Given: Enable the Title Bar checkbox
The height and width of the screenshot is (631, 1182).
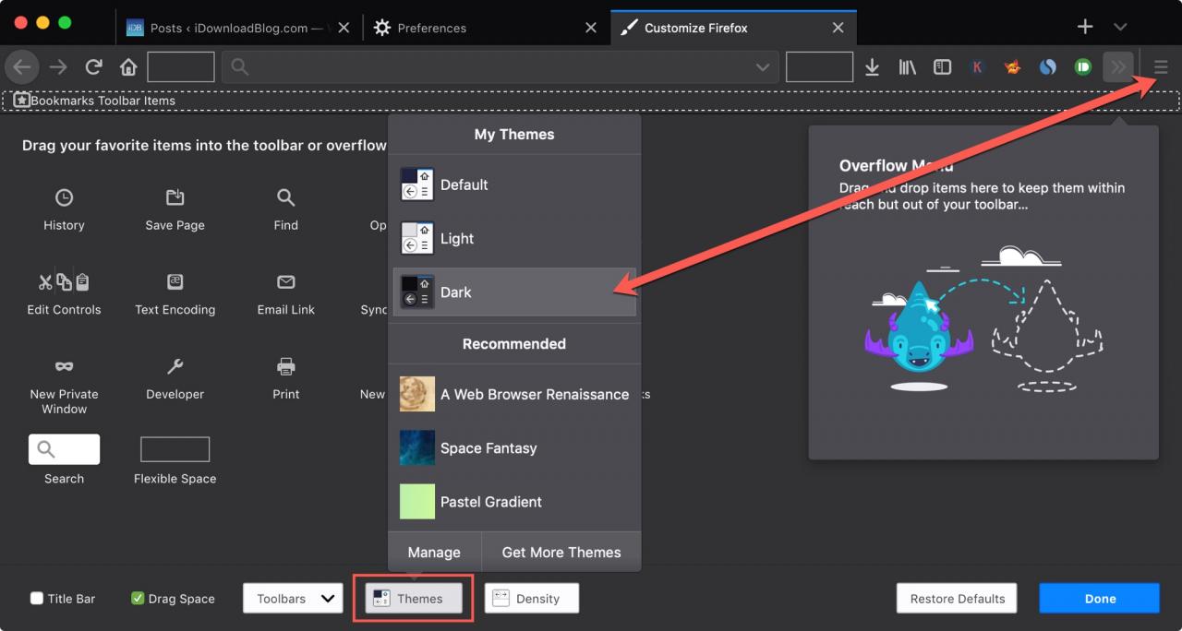Looking at the screenshot, I should click(37, 598).
